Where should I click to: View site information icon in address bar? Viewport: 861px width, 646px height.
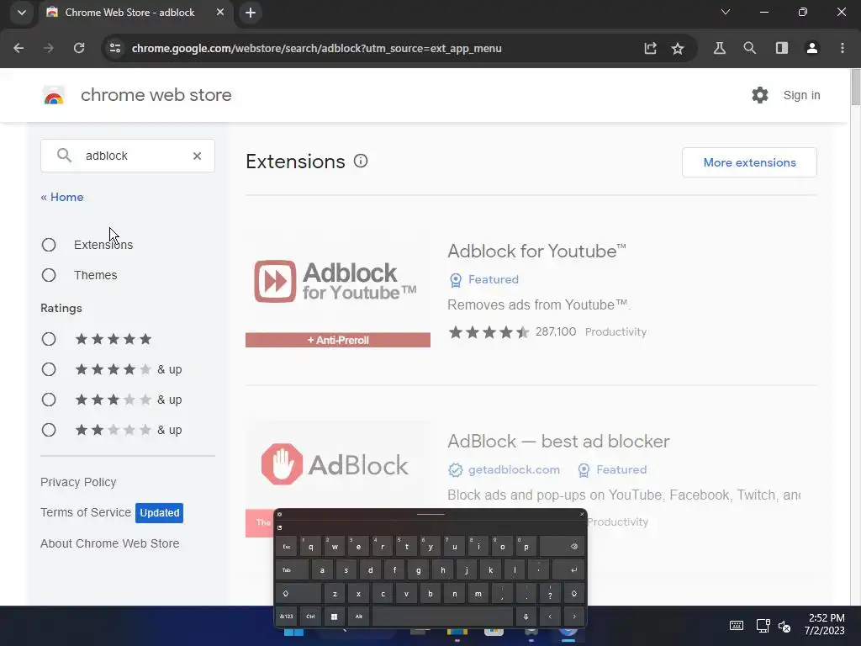pyautogui.click(x=114, y=48)
